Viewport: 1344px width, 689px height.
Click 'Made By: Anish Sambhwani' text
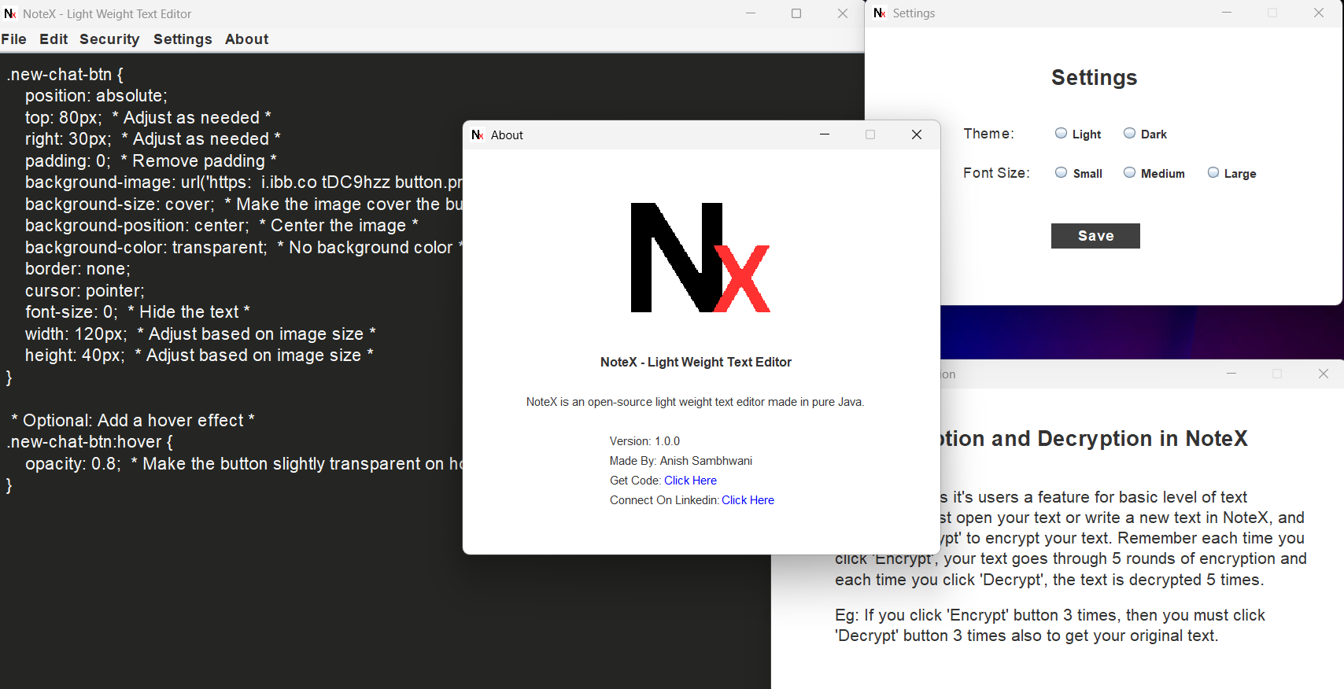(681, 461)
